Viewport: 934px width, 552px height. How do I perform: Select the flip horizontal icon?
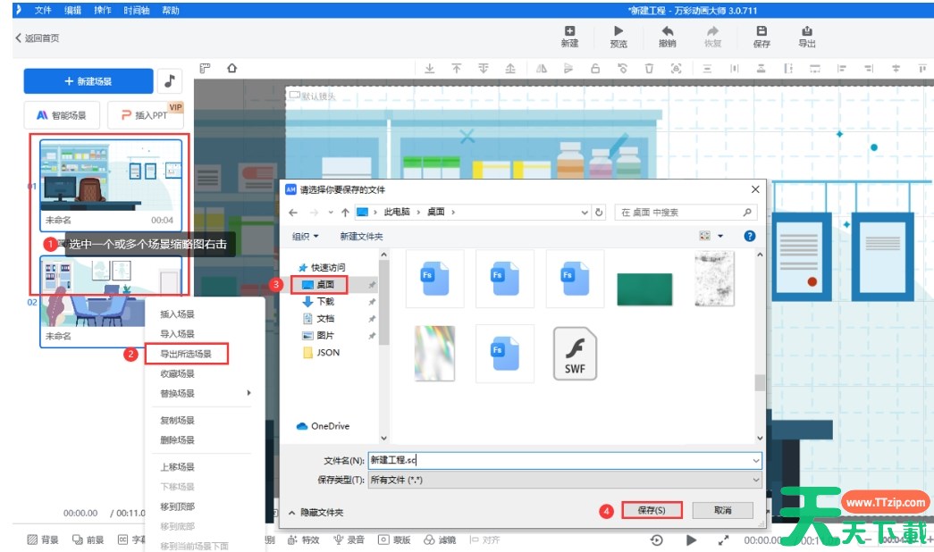pyautogui.click(x=542, y=68)
